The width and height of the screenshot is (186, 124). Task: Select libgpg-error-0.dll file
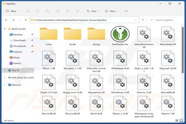click(72, 84)
